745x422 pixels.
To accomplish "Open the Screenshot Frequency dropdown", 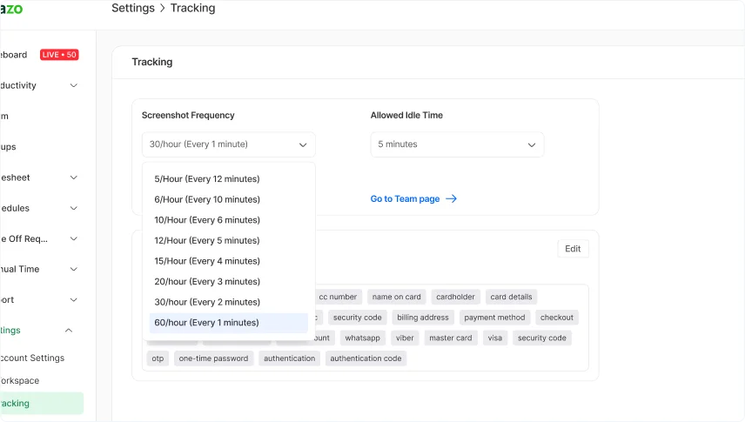I will click(228, 144).
